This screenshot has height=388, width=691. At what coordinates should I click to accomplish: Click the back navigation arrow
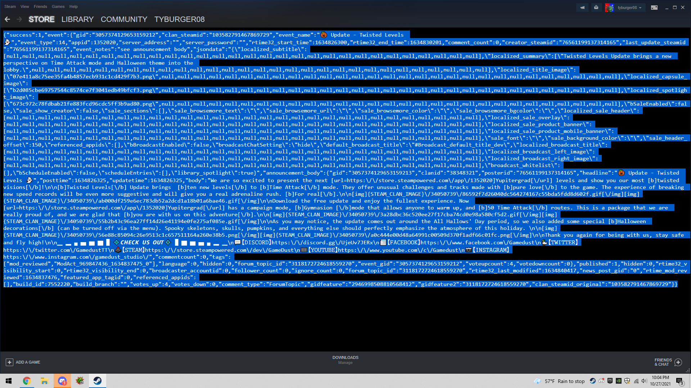click(x=8, y=19)
